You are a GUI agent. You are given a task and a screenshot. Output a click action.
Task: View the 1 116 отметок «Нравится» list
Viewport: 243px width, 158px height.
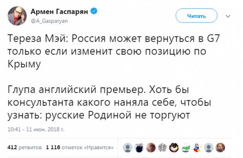coord(80,147)
